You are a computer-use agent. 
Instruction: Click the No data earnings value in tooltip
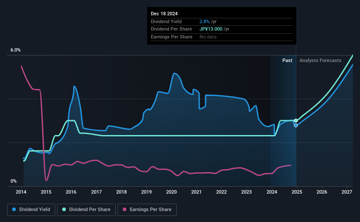[x=208, y=37]
